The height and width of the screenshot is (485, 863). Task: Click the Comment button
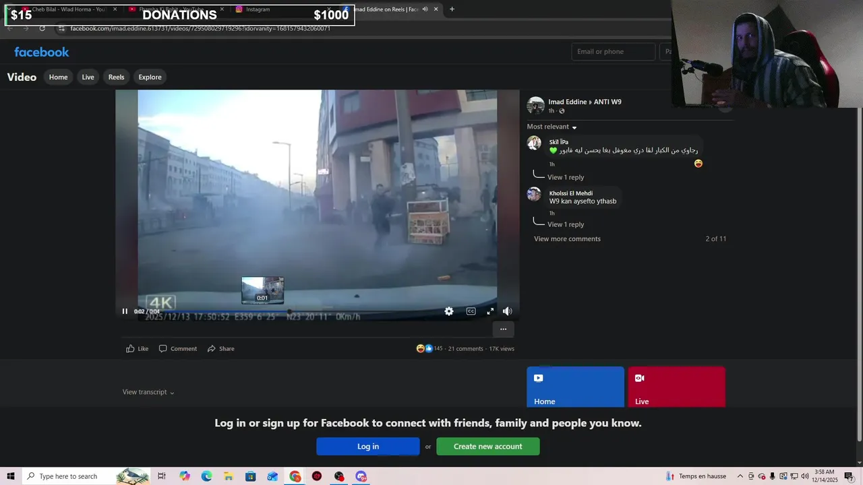tap(178, 348)
